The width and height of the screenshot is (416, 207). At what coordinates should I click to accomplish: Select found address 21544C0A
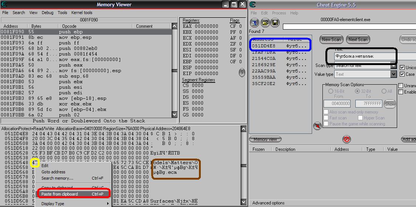[x=280, y=58]
